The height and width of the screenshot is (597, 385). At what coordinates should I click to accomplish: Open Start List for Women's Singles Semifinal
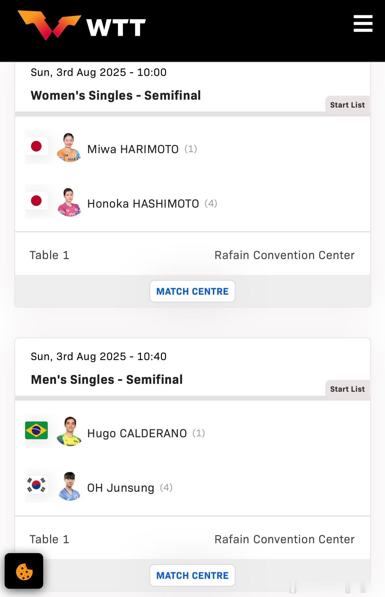tap(347, 105)
